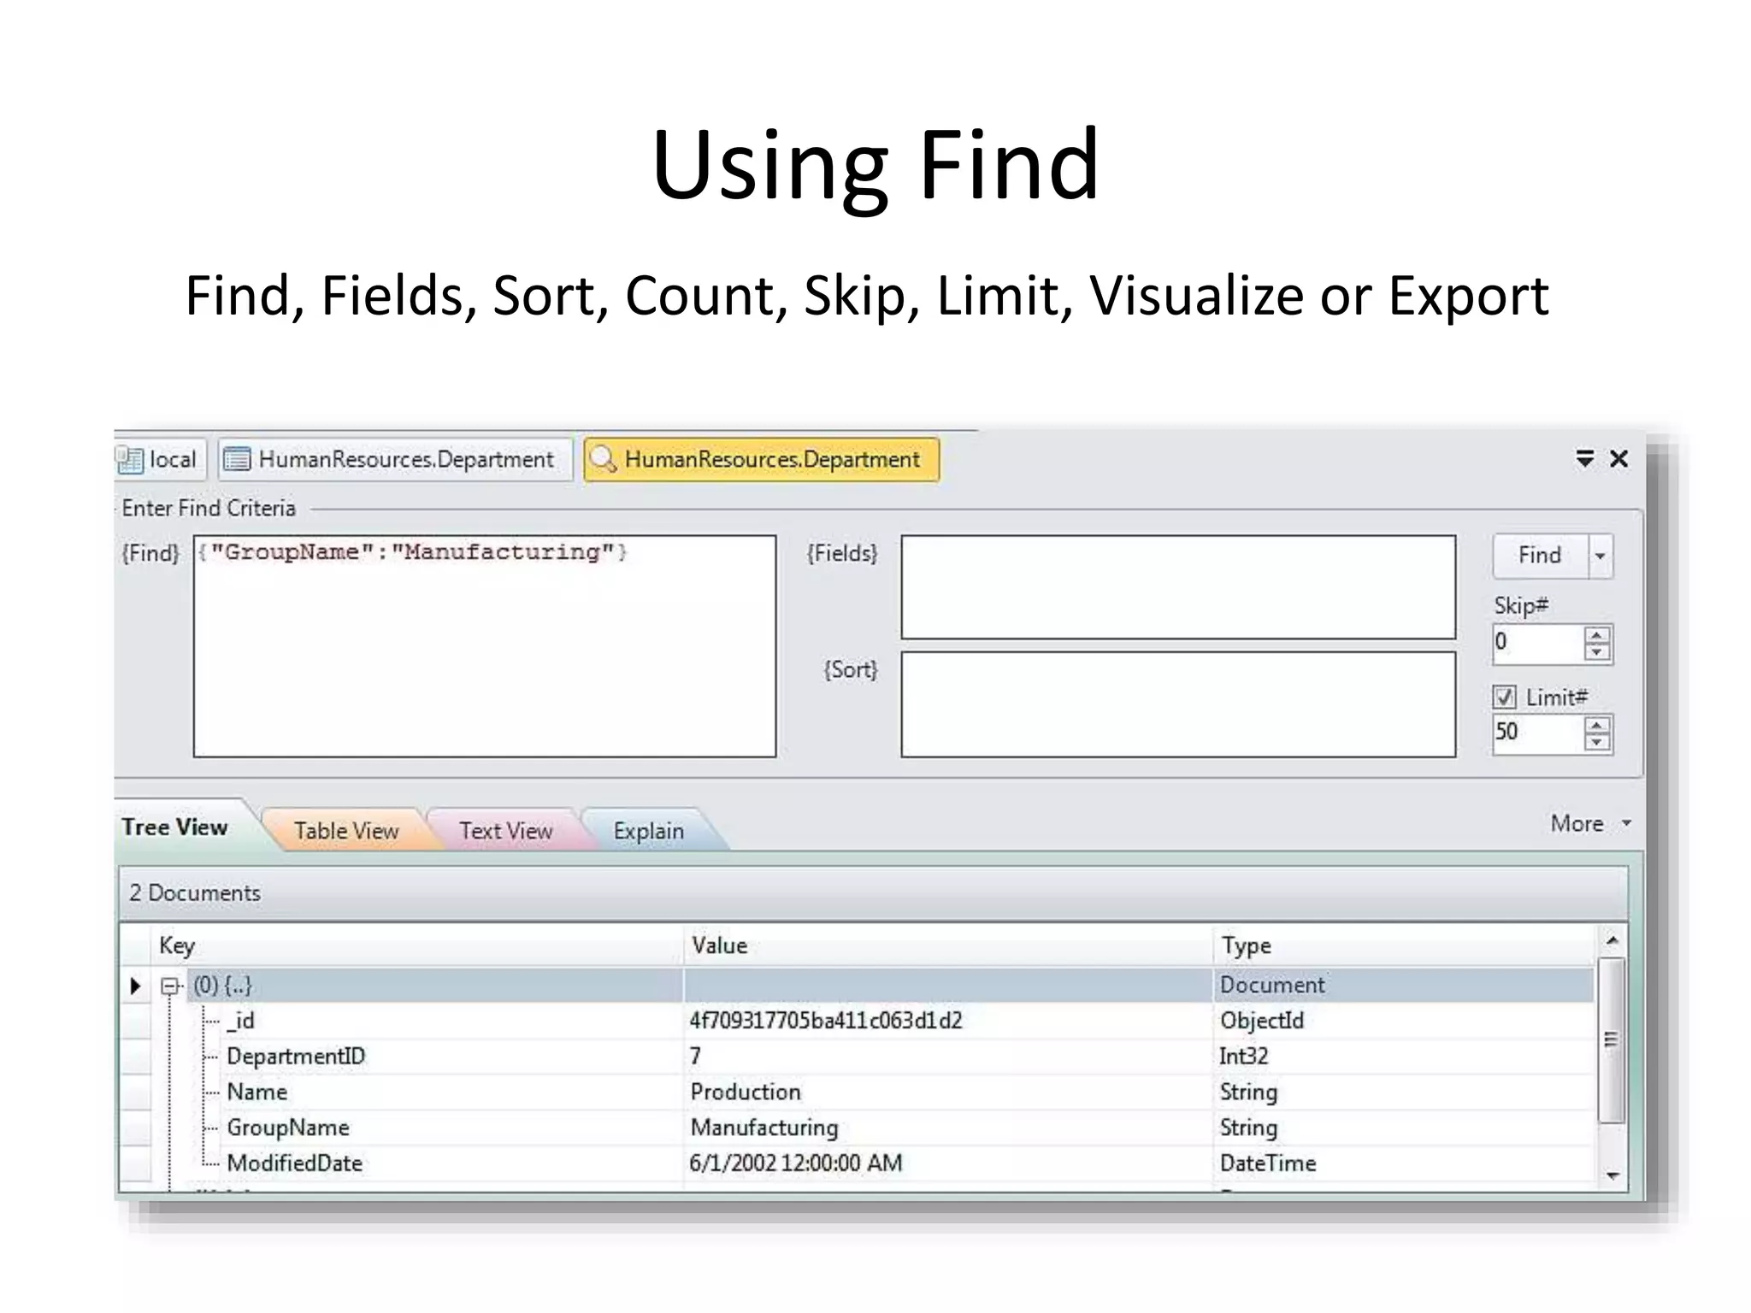
Task: Decrease the Skip# value
Action: tap(1597, 653)
